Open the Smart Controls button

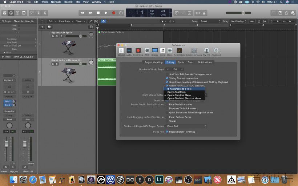pos(32,13)
